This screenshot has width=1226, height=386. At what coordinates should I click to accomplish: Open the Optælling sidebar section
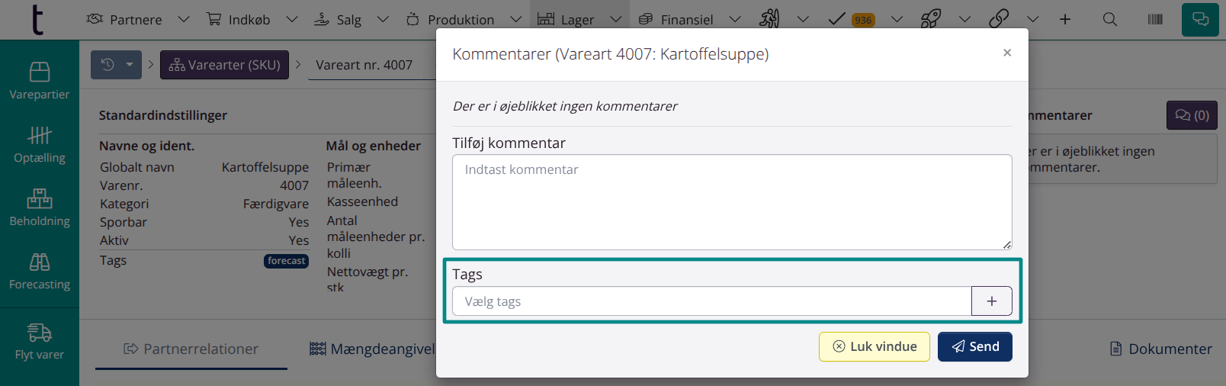click(40, 145)
